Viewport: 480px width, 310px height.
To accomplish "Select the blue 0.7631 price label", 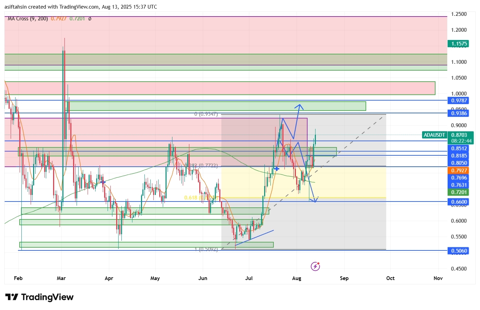I will coord(459,185).
